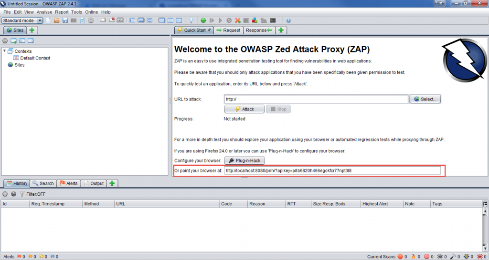Collapse the Contexts tree node
The height and width of the screenshot is (260, 489).
(x=4, y=51)
